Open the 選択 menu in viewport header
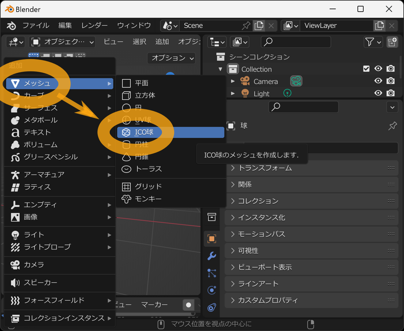Screen dimensions: 404x331 click(x=139, y=42)
